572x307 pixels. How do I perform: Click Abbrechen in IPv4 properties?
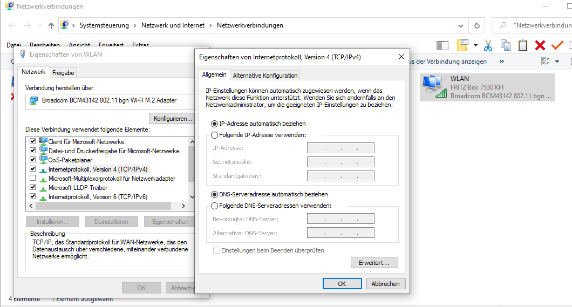[385, 284]
